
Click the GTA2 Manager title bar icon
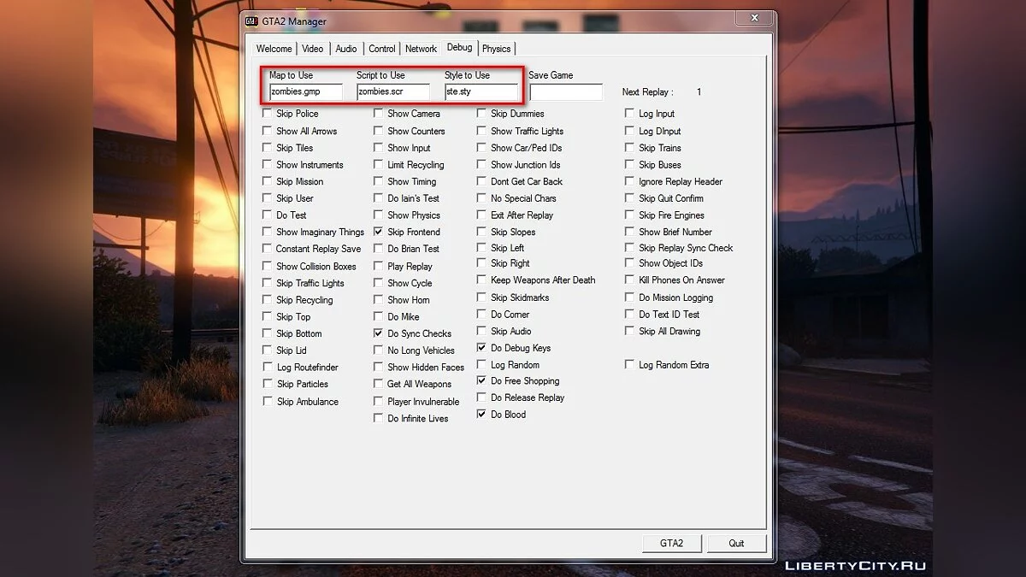tap(252, 21)
